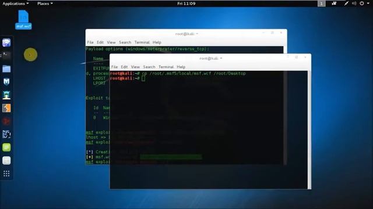Image resolution: width=373 pixels, height=209 pixels.
Task: Open the users icon in top bar
Action: [x=334, y=3]
